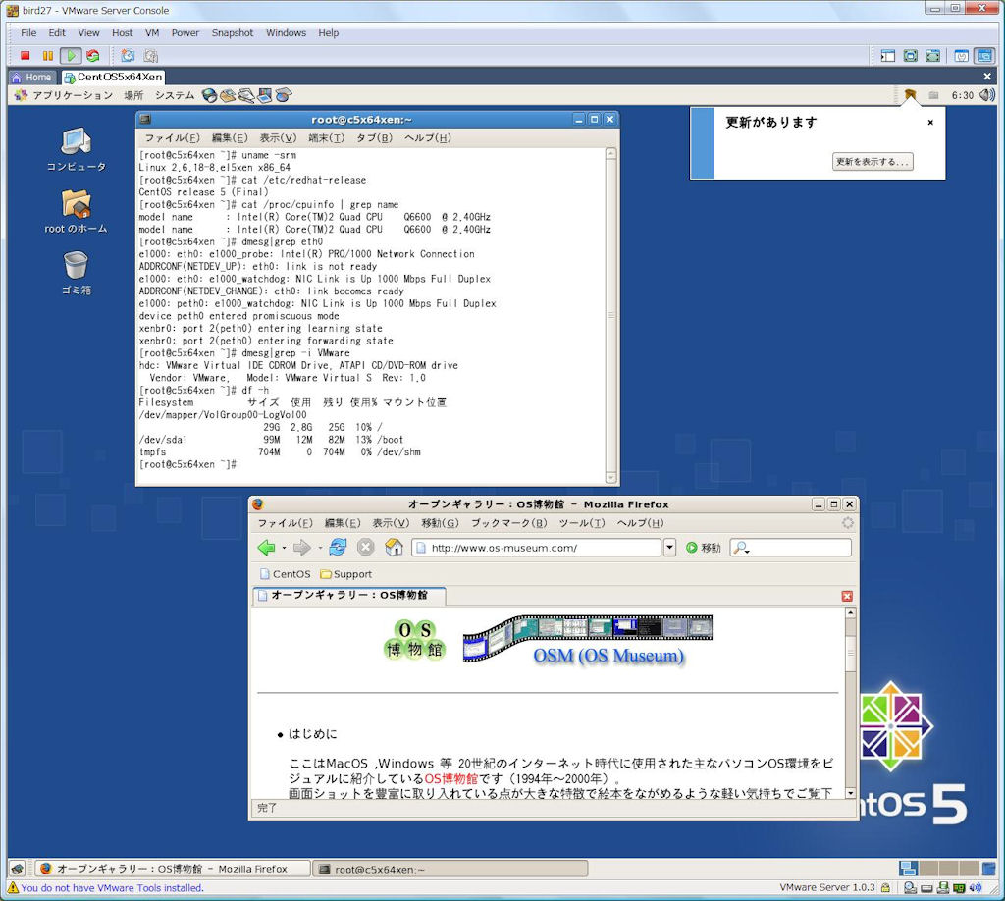Switch VMware to quick switch mode

(932, 56)
